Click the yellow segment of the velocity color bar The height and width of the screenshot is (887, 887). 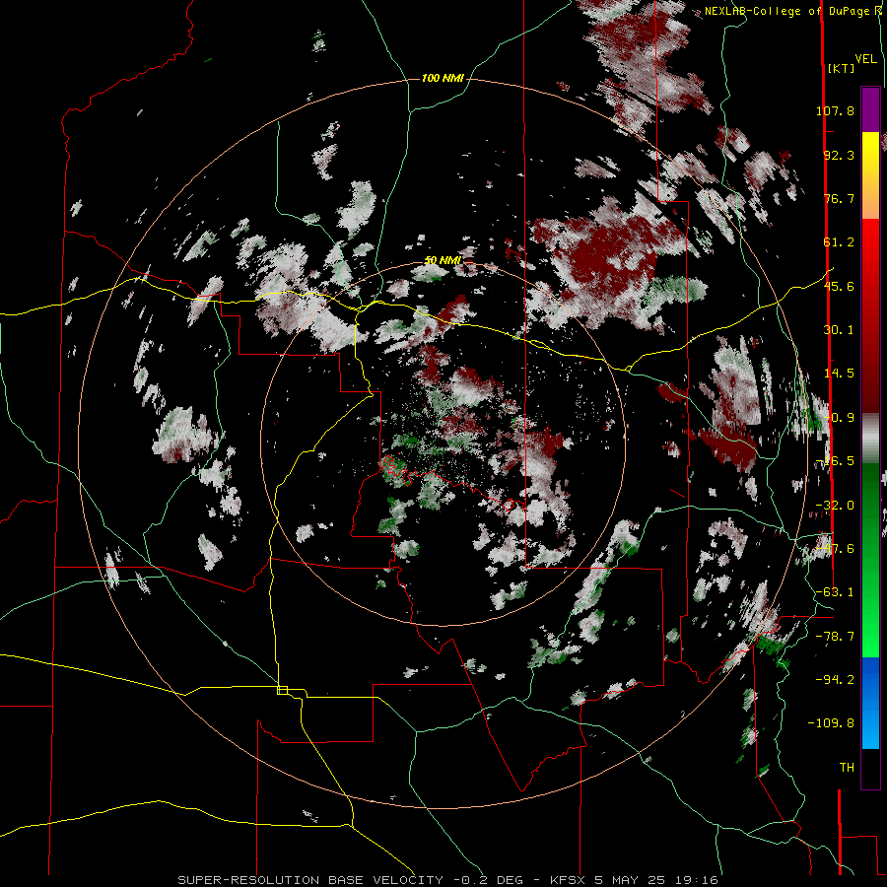[870, 153]
